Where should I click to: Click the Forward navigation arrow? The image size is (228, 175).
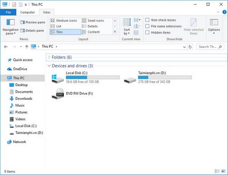(x=14, y=47)
